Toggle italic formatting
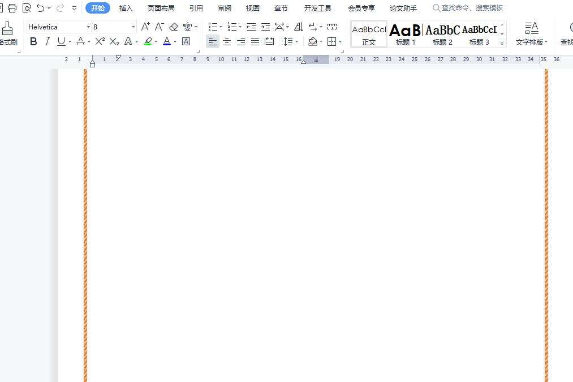Image resolution: width=573 pixels, height=382 pixels. 47,41
